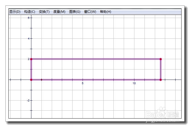Open the 构造(C) menu
Viewport: 190px width, 127px height.
[30, 12]
